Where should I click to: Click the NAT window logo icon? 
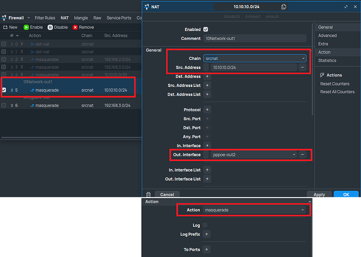point(147,6)
